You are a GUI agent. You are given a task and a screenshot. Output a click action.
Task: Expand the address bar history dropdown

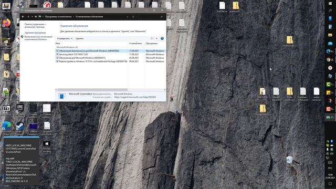[x=128, y=17]
